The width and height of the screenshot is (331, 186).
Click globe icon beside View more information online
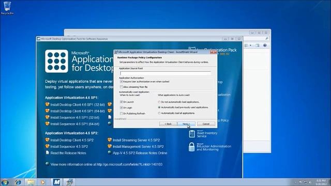point(47,164)
